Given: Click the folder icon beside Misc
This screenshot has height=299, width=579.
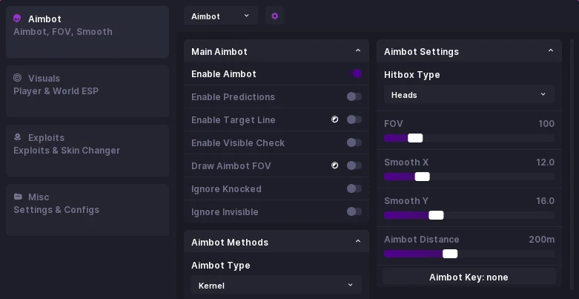Looking at the screenshot, I should coord(18,197).
